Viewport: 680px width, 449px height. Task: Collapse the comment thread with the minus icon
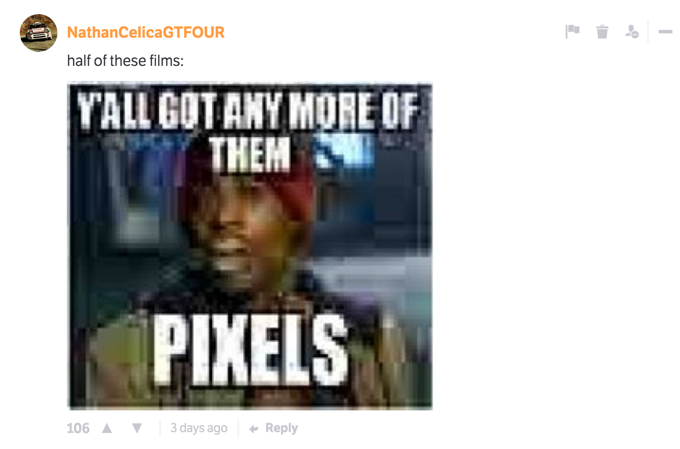coord(665,32)
